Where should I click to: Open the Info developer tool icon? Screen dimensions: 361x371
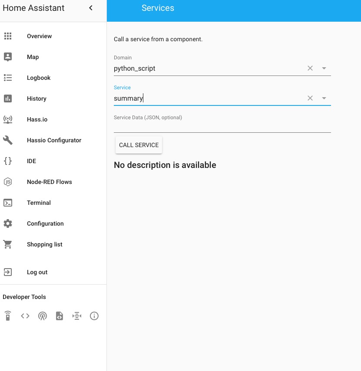pos(94,316)
